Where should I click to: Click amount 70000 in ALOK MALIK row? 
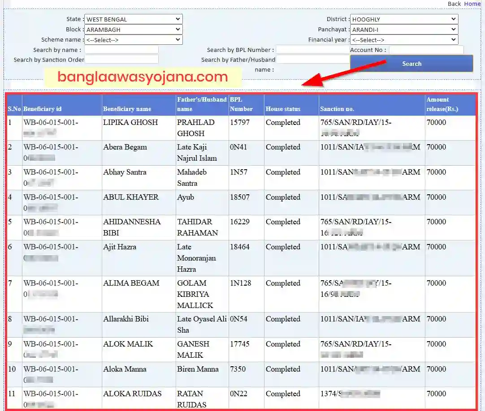tap(437, 344)
